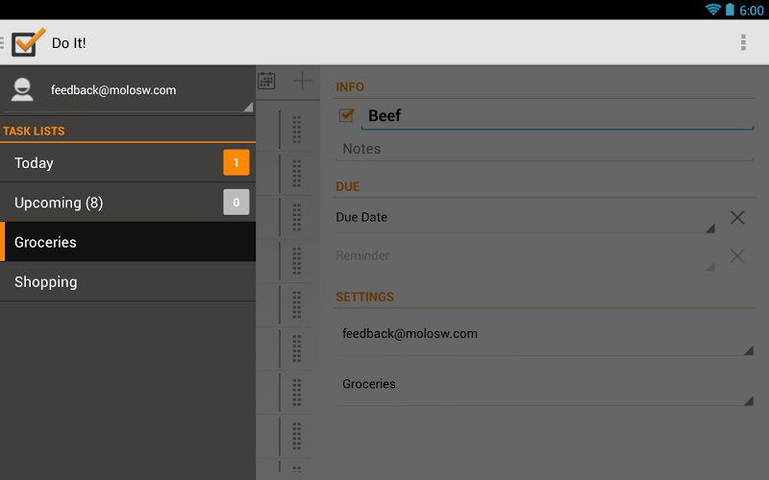This screenshot has width=769, height=480.
Task: Add a new task with plus icon
Action: (x=302, y=81)
